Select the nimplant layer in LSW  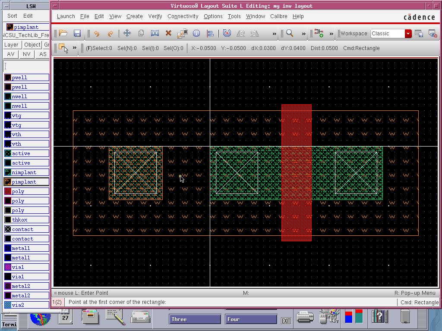26,172
